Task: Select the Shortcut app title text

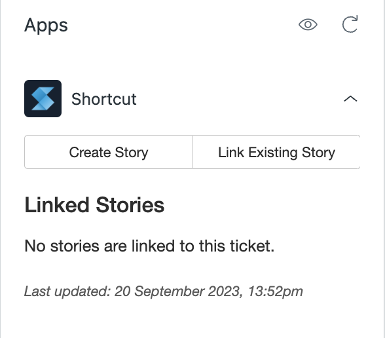Action: pyautogui.click(x=104, y=99)
